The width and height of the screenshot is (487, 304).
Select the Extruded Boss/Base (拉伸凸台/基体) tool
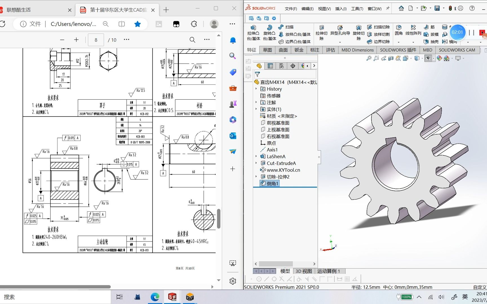pos(253,33)
